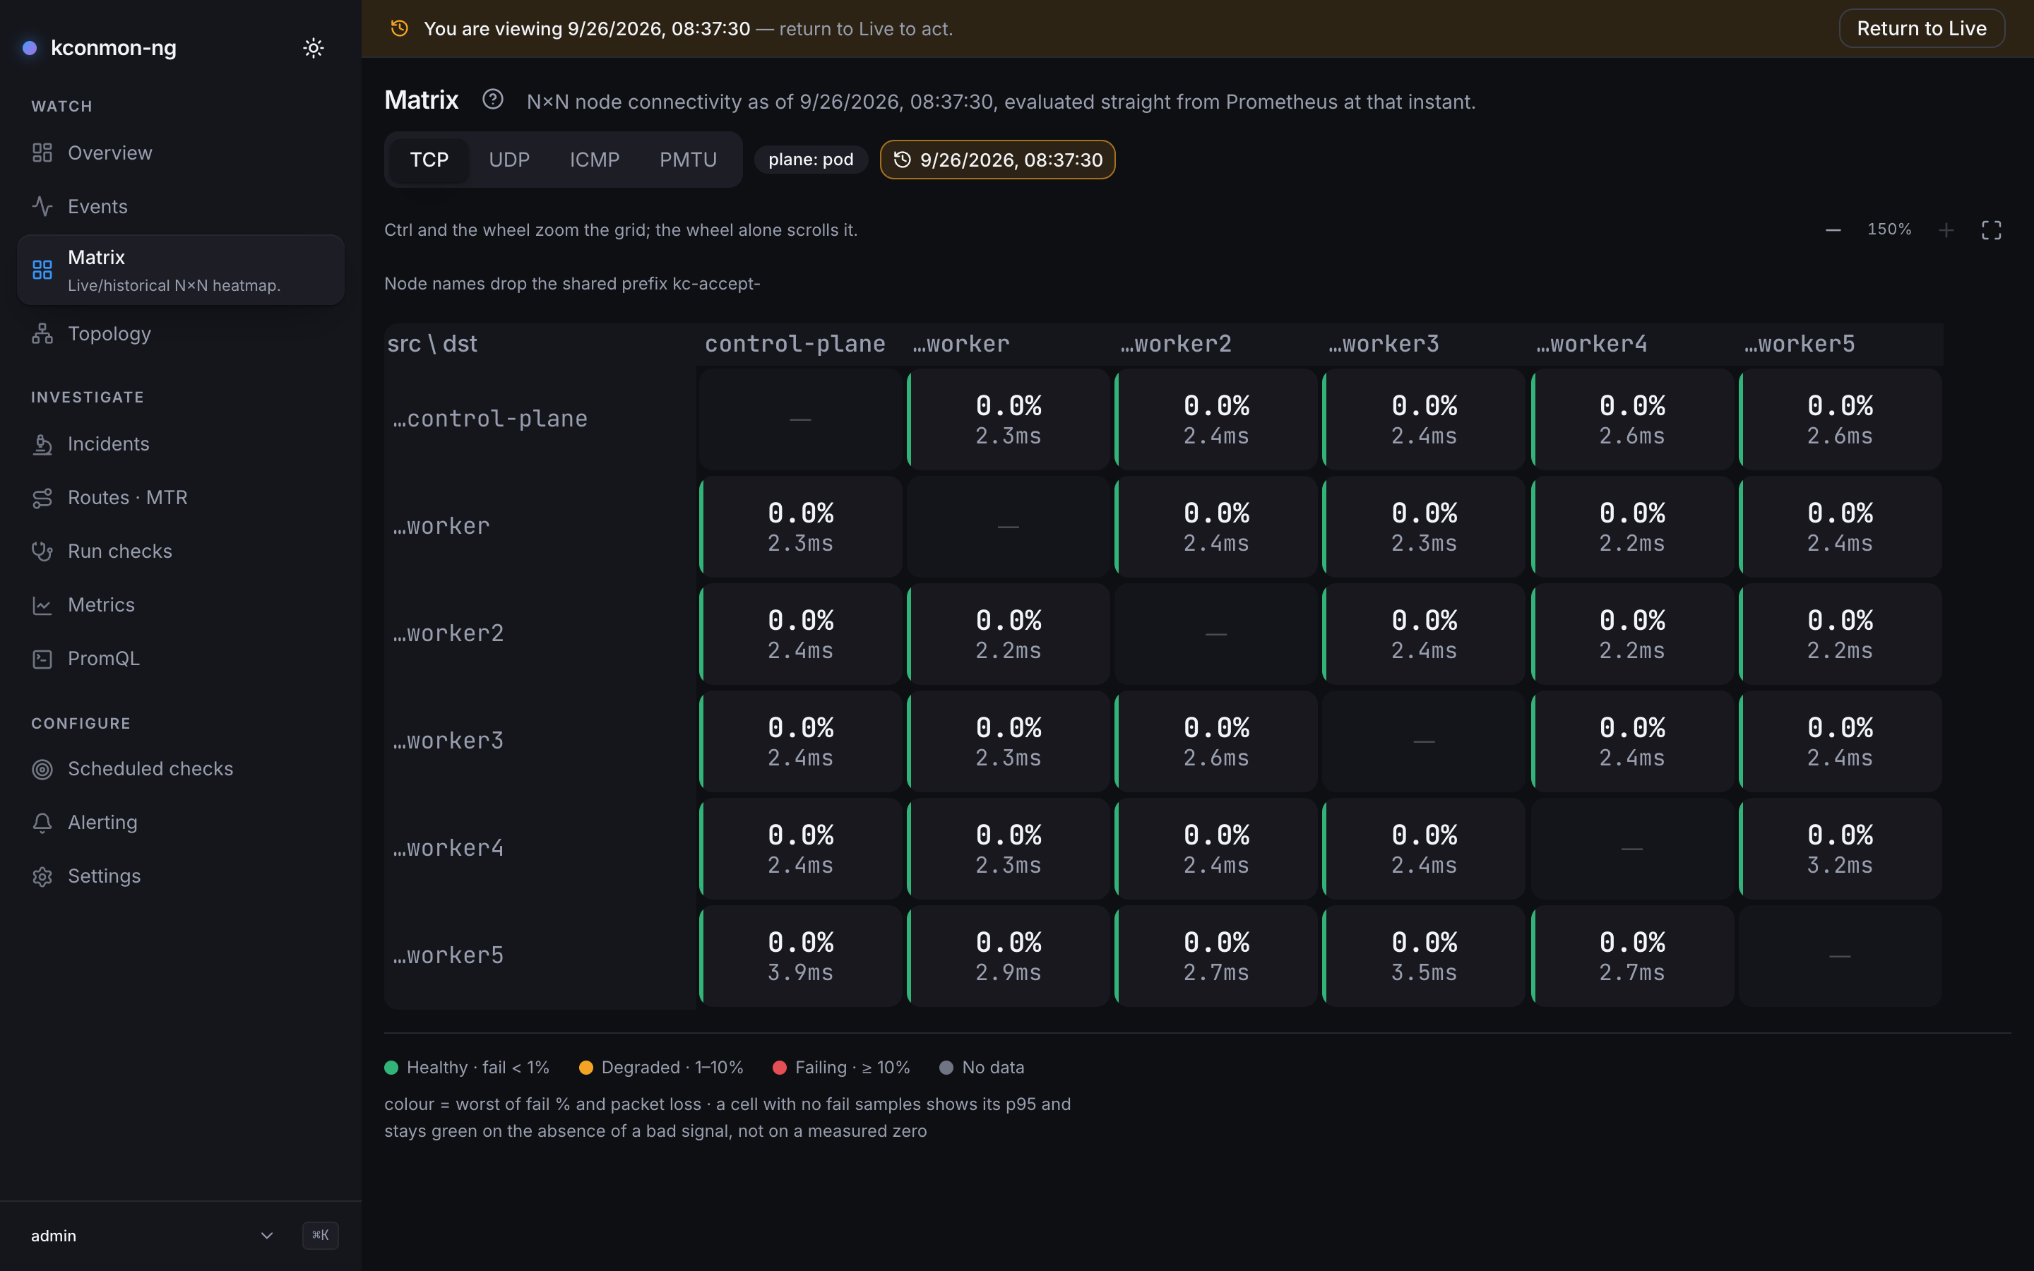The height and width of the screenshot is (1271, 2034).
Task: Toggle the plane: pod chip
Action: [x=810, y=160]
